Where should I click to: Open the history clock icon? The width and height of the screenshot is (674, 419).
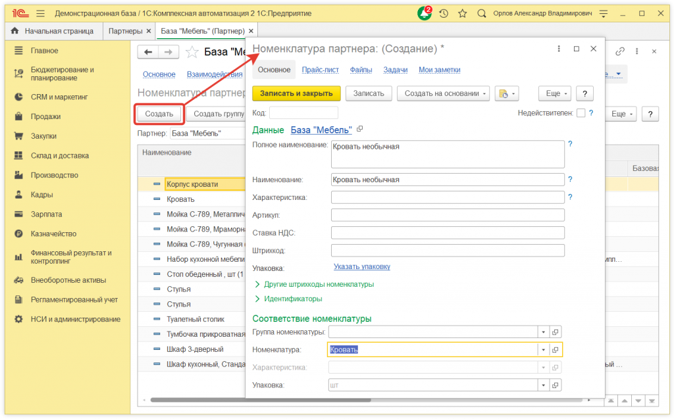[x=444, y=13]
